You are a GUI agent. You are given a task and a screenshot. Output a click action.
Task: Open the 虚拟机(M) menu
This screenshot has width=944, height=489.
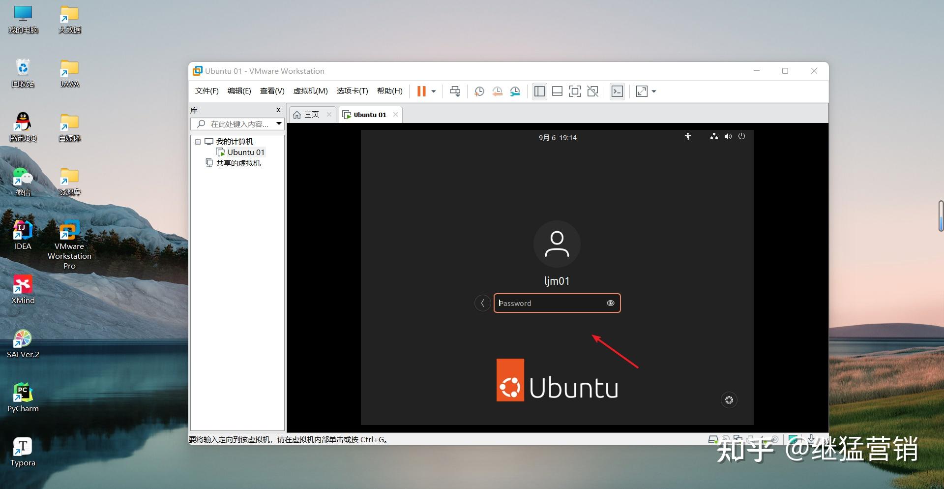[x=310, y=91]
